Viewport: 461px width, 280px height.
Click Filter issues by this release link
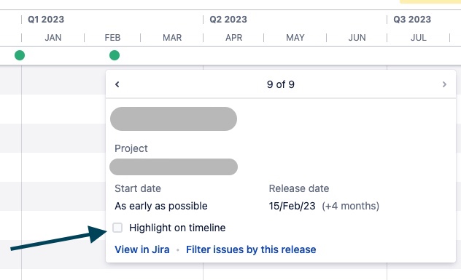tap(251, 249)
